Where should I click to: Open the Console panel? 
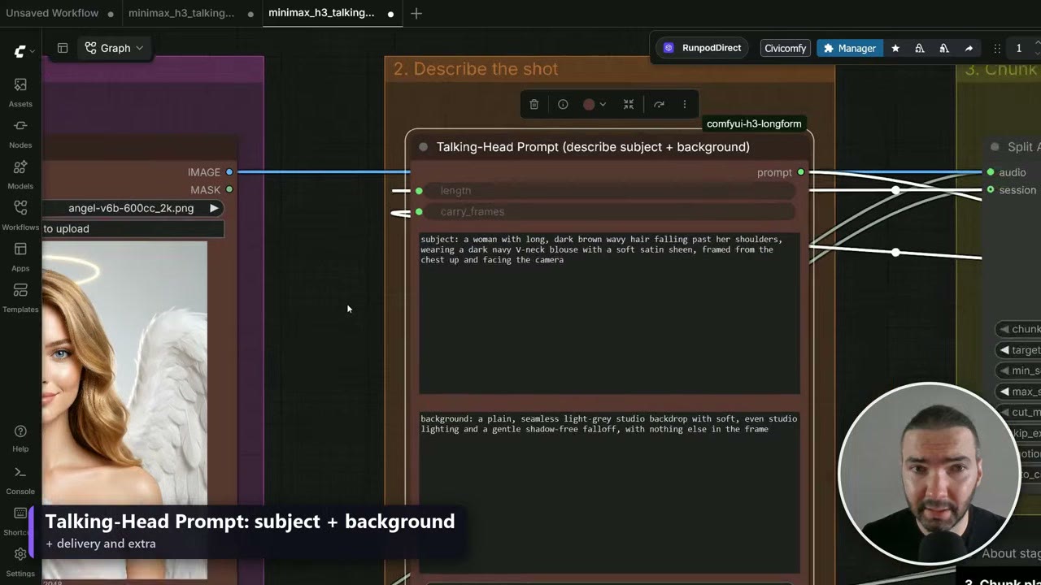[x=20, y=480]
